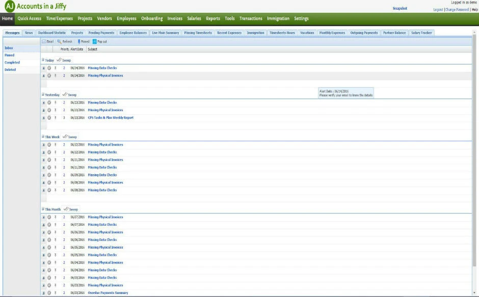Click the AJ Accounts in a Jiffy logo

pyautogui.click(x=36, y=6)
